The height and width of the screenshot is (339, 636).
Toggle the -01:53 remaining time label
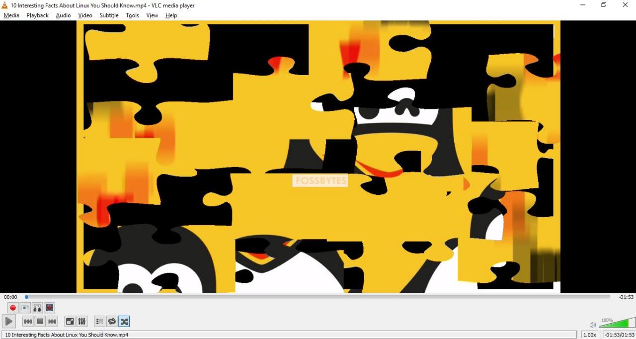pyautogui.click(x=626, y=297)
